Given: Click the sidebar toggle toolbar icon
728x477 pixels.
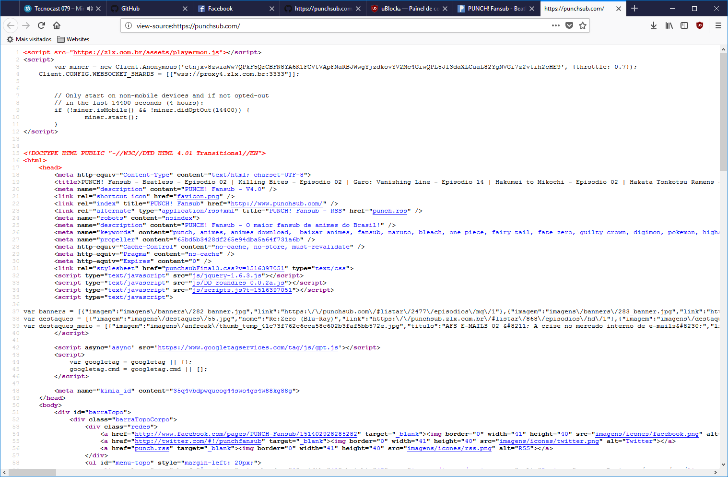Looking at the screenshot, I should 684,25.
